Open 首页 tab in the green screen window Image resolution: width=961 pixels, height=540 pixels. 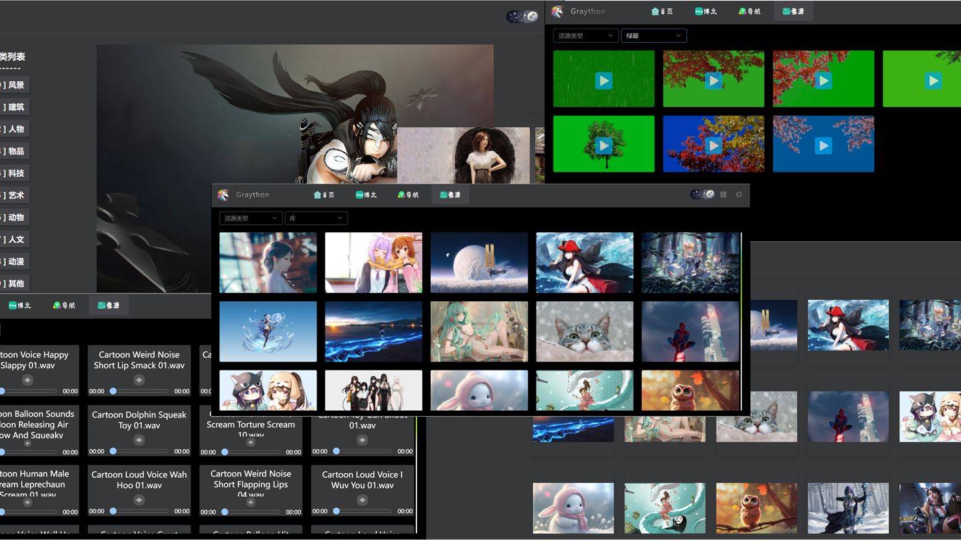click(662, 11)
